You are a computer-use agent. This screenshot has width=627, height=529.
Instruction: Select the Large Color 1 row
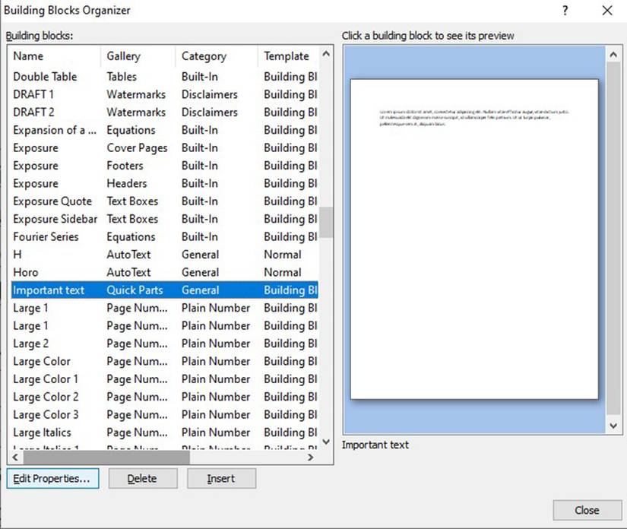point(165,379)
